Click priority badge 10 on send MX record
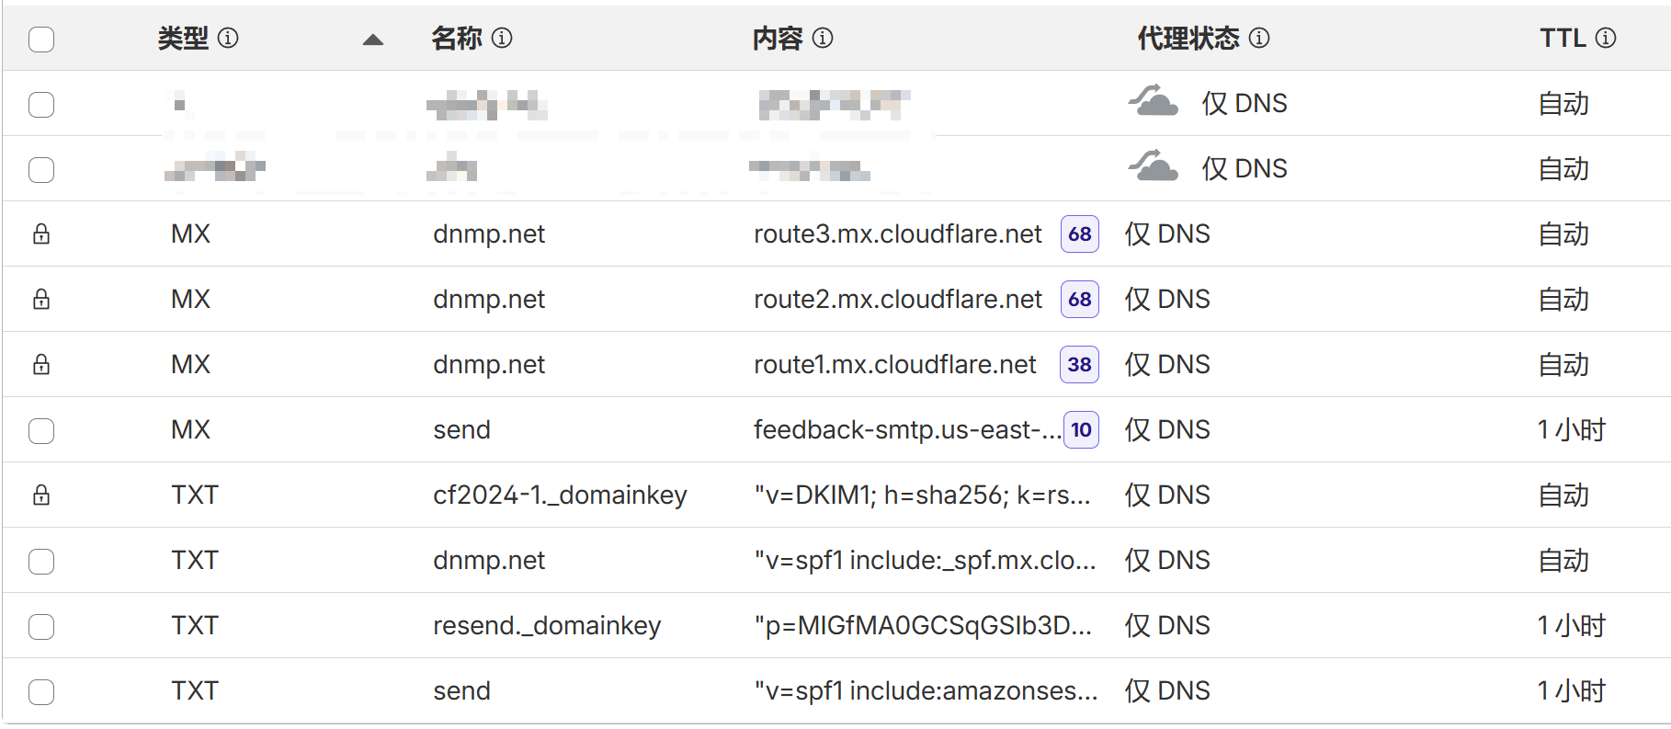 pyautogui.click(x=1081, y=430)
